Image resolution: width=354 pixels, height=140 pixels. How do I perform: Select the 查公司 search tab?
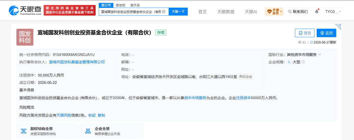[x=106, y=5]
